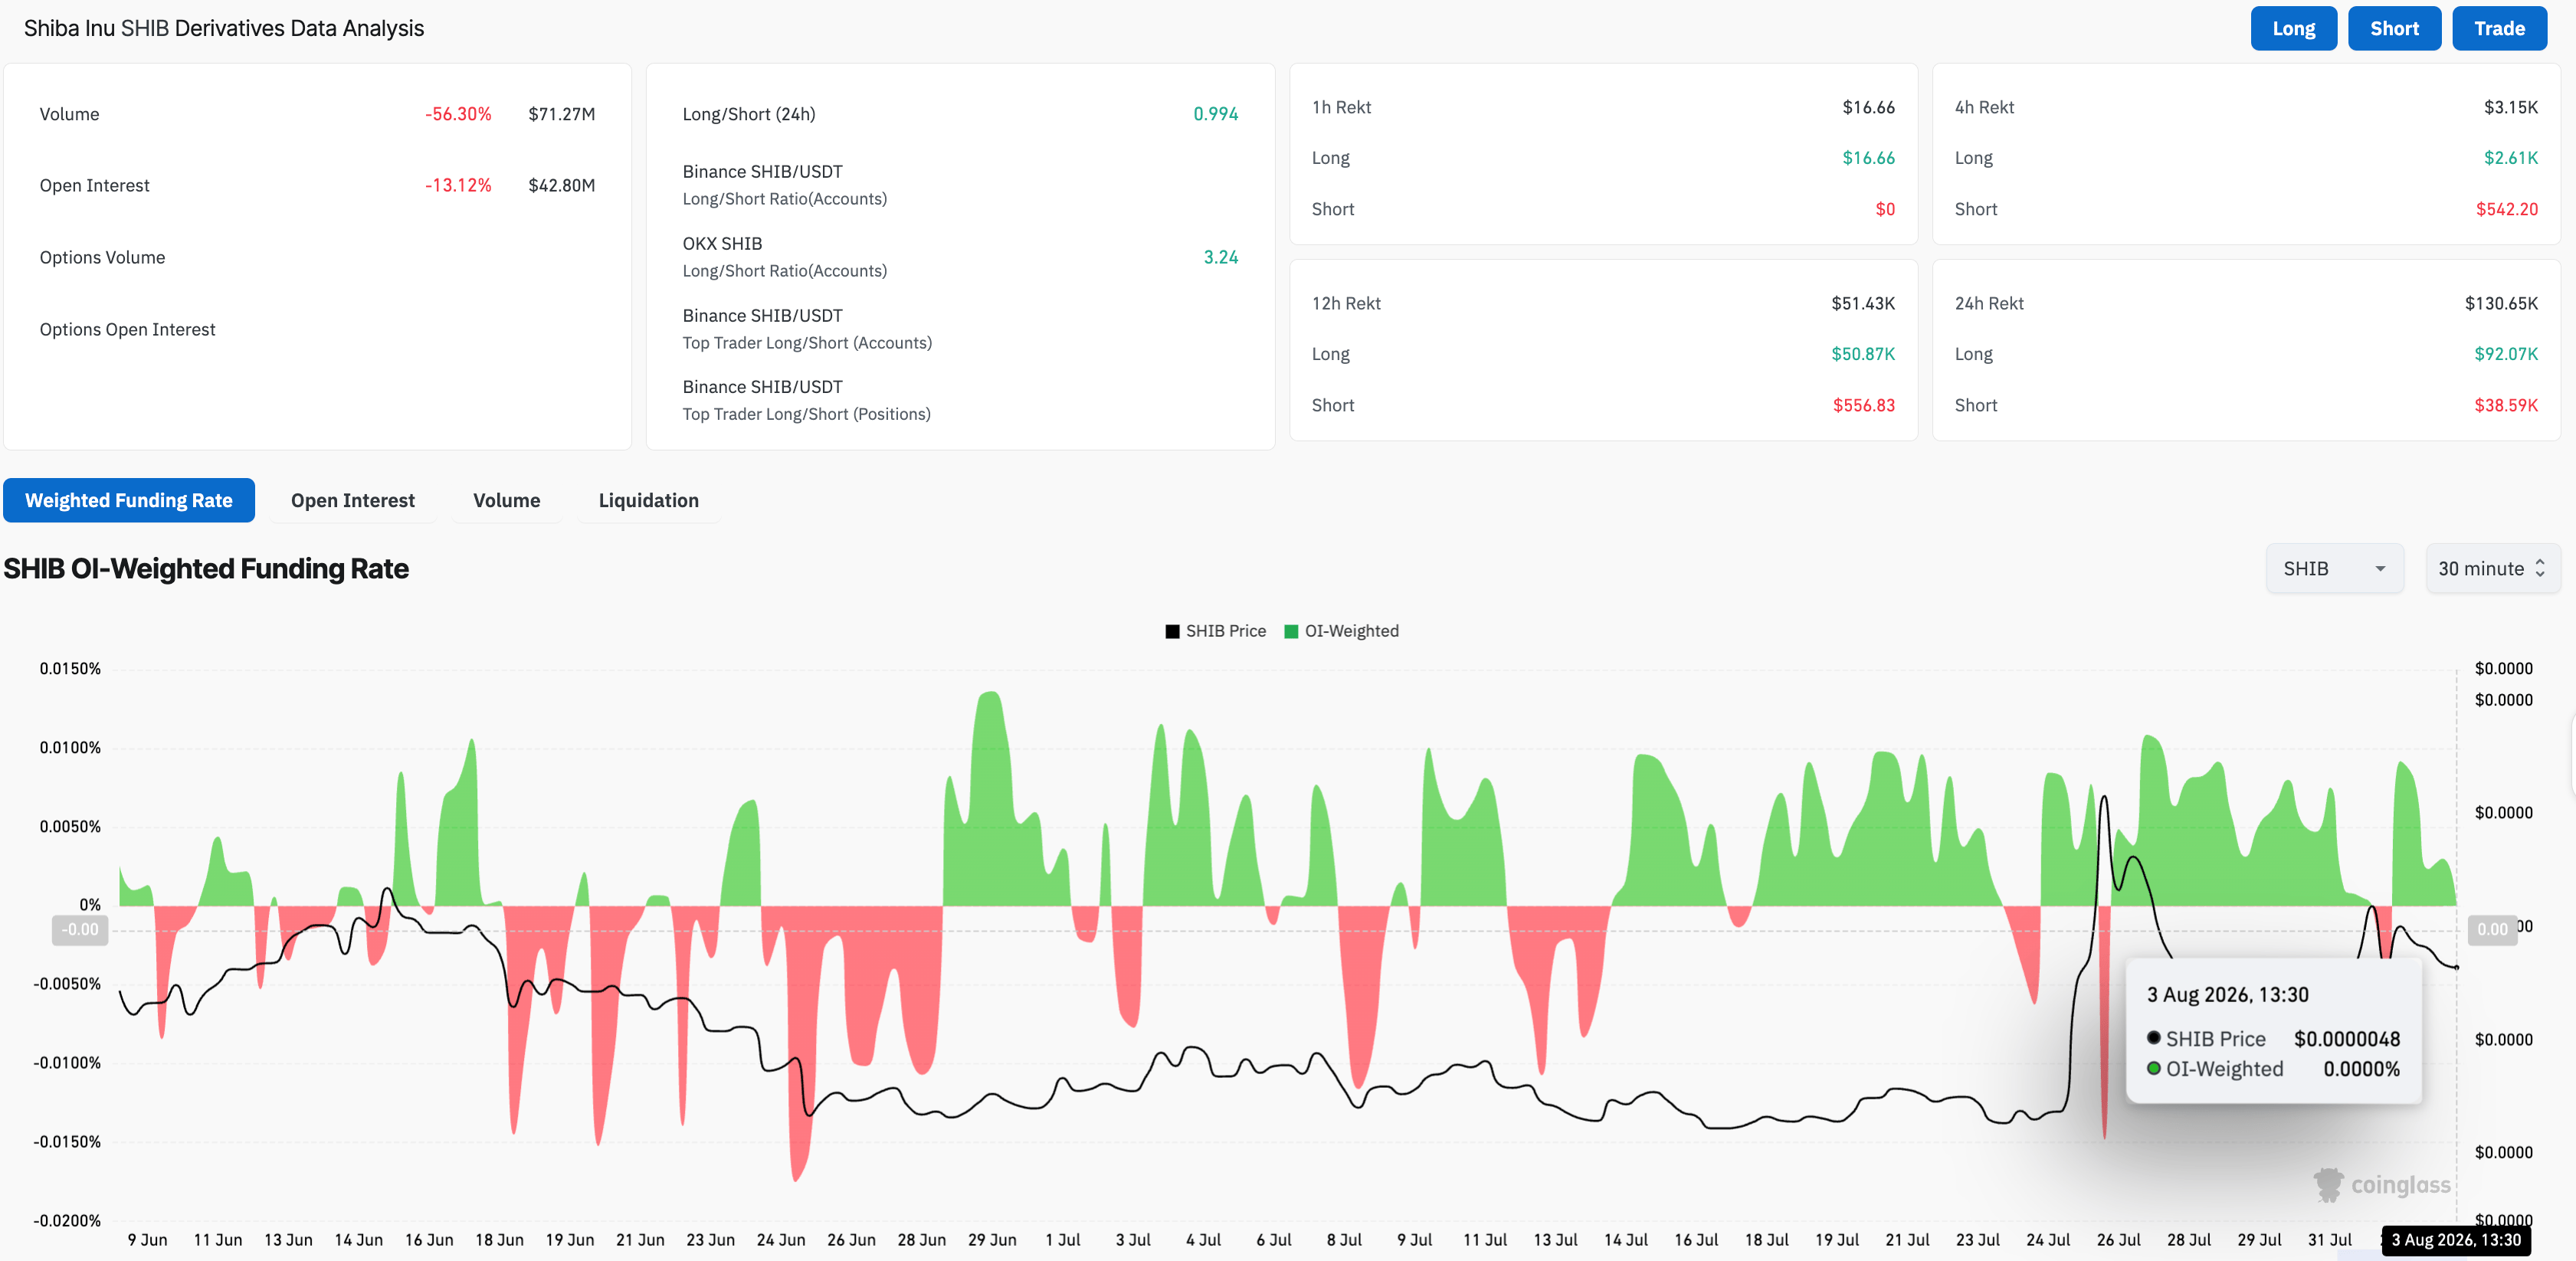This screenshot has height=1261, width=2576.
Task: Click the OKX SHIB label
Action: 722,243
